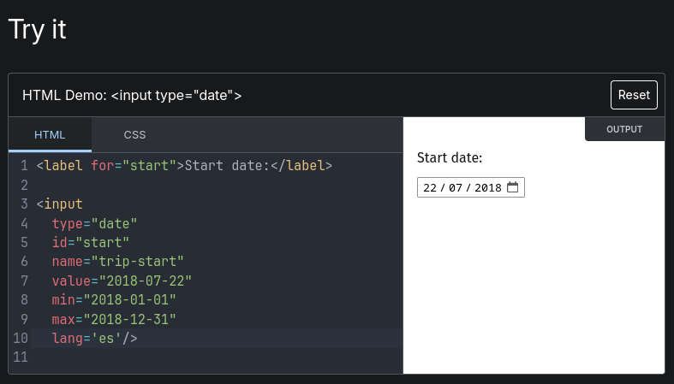Select the HTML tab

click(x=50, y=135)
